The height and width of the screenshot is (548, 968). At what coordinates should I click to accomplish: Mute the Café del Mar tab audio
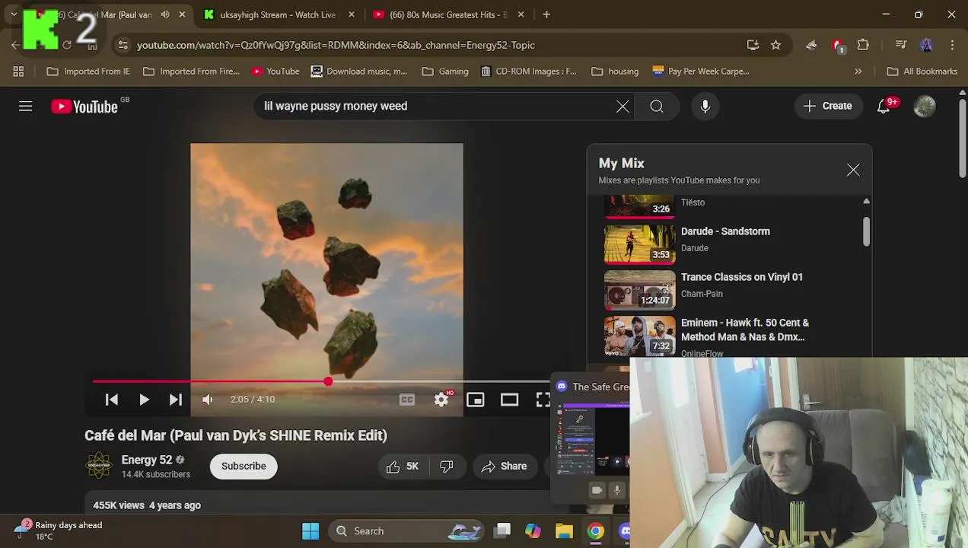point(165,14)
